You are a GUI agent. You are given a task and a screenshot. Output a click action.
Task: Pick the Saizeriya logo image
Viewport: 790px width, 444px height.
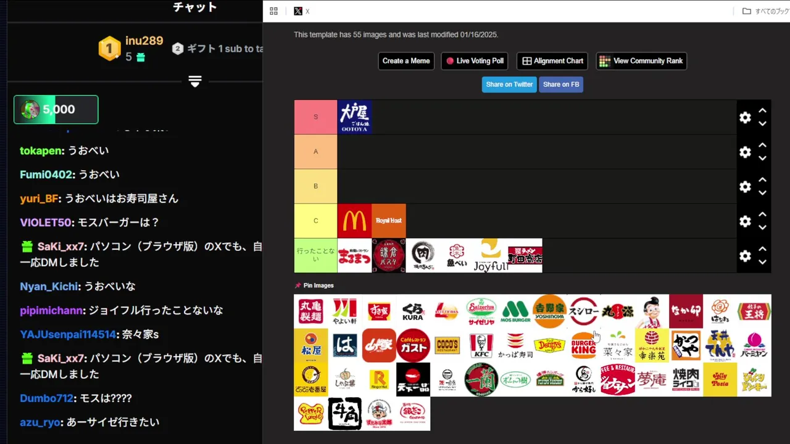481,311
